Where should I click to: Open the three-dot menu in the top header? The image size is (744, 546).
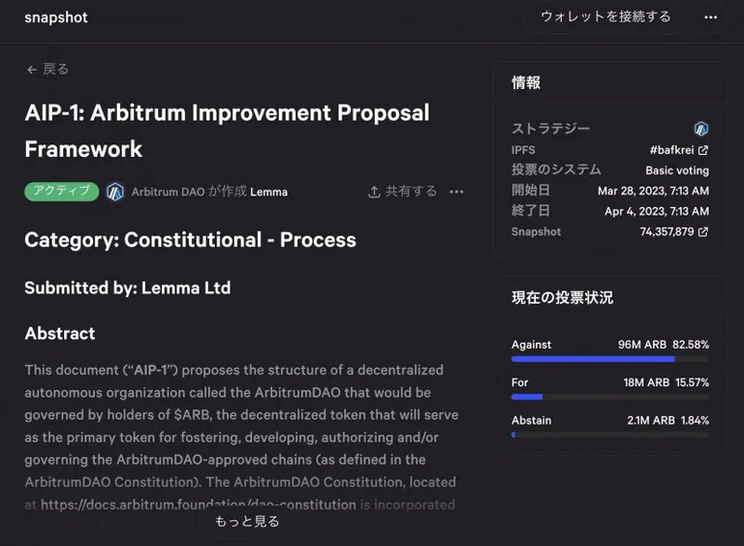710,17
